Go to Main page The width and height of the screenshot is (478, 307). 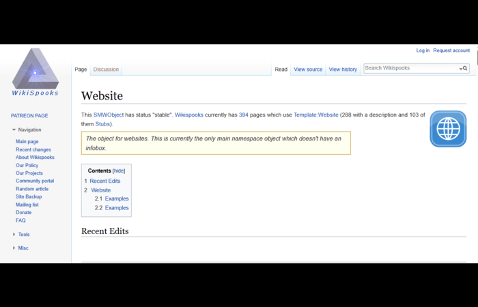click(27, 142)
